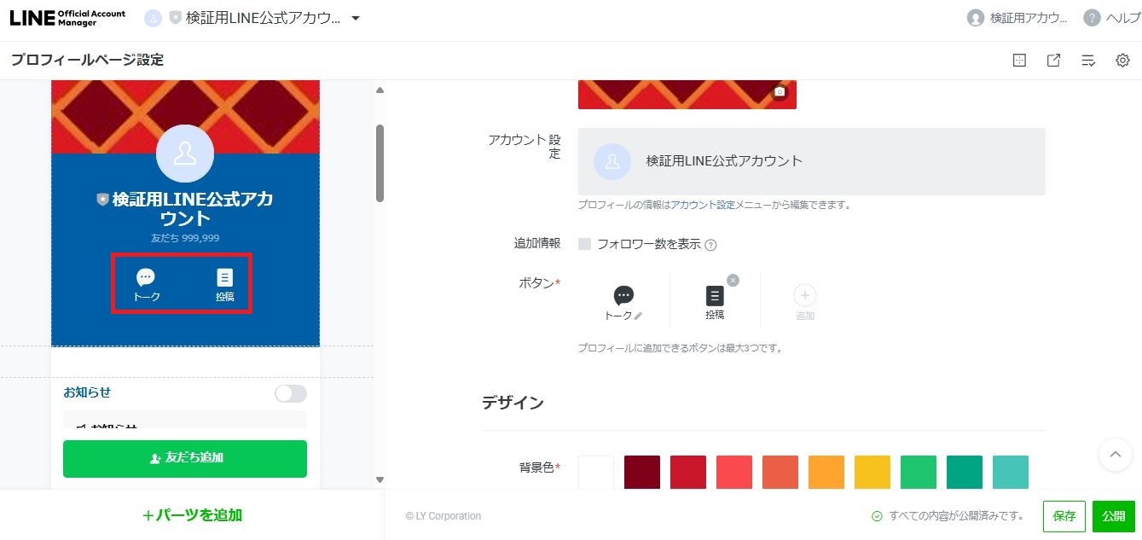Image resolution: width=1142 pixels, height=540 pixels.
Task: Click the プロフィールページ設定 page title
Action: coord(87,60)
